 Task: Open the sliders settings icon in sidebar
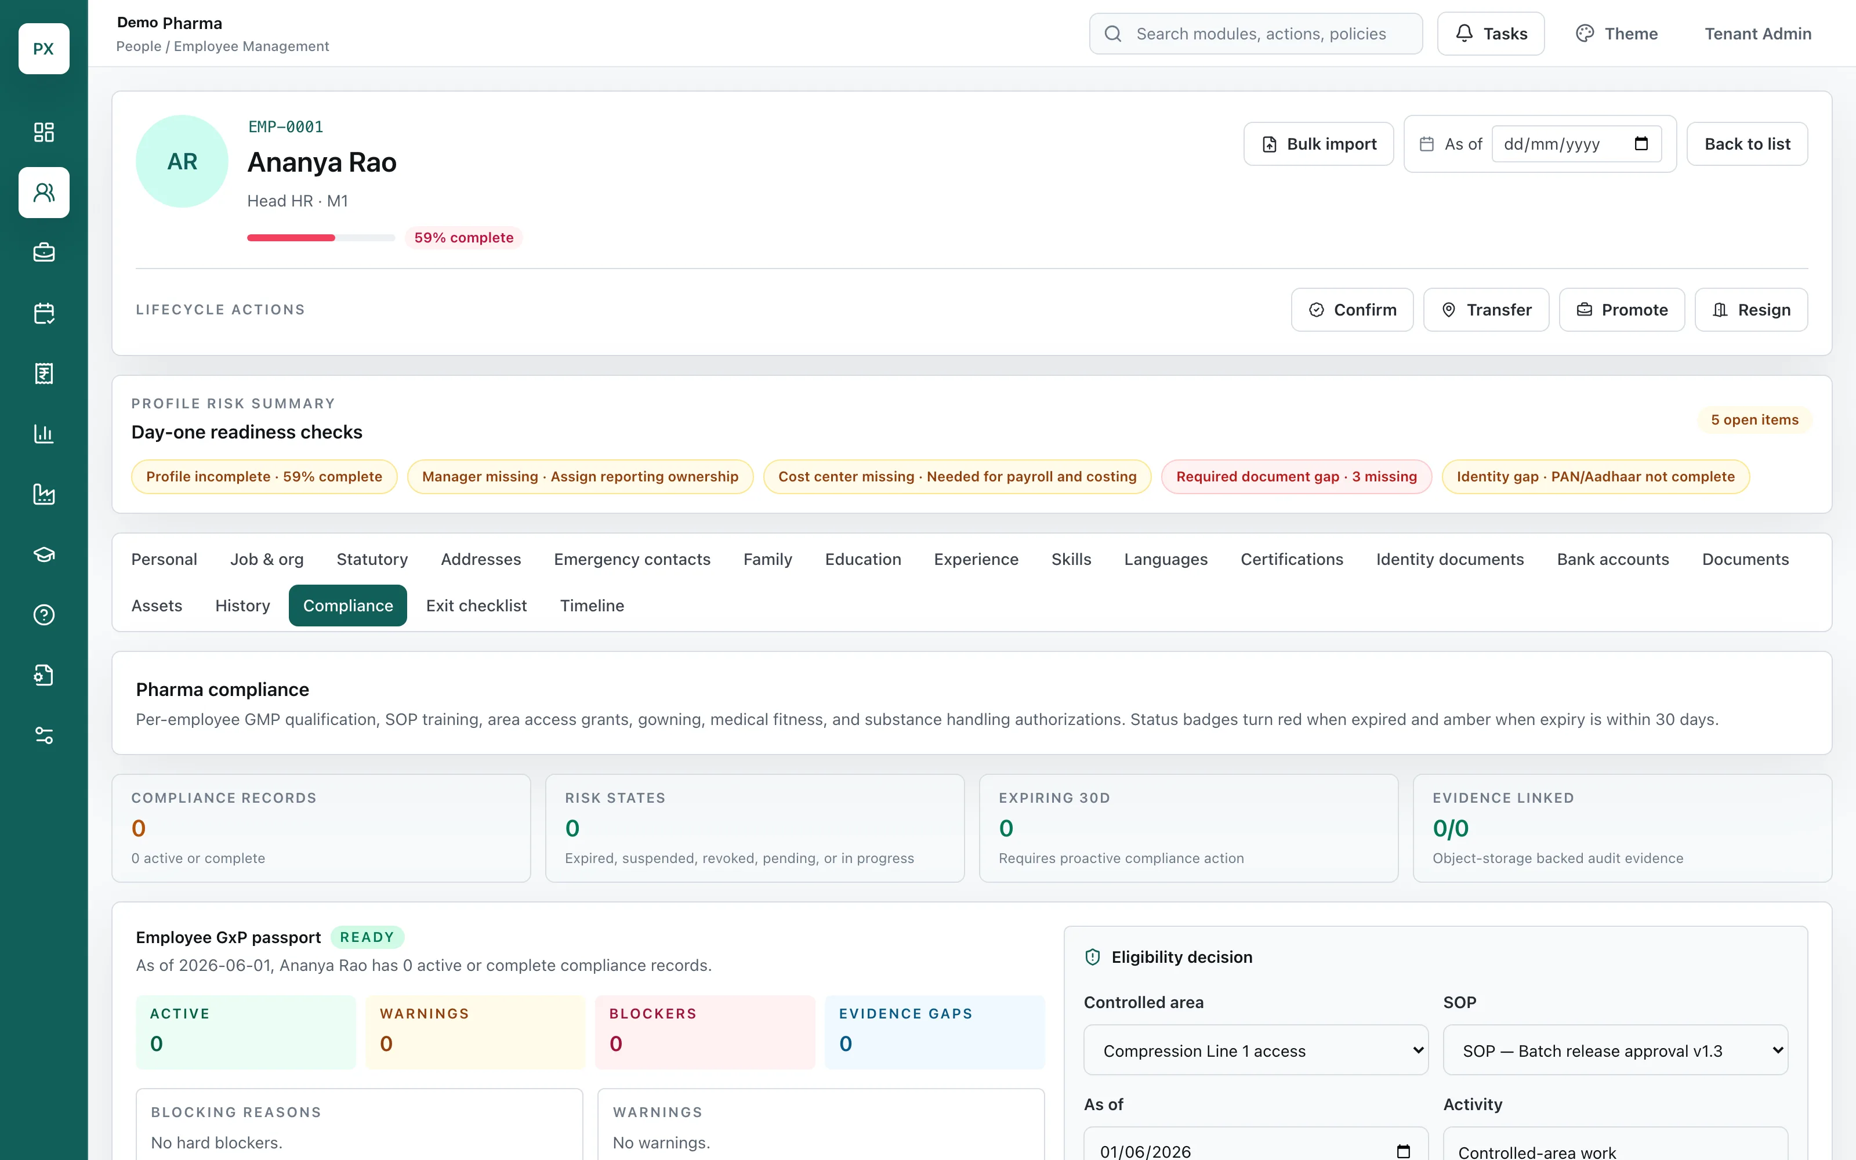tap(43, 736)
